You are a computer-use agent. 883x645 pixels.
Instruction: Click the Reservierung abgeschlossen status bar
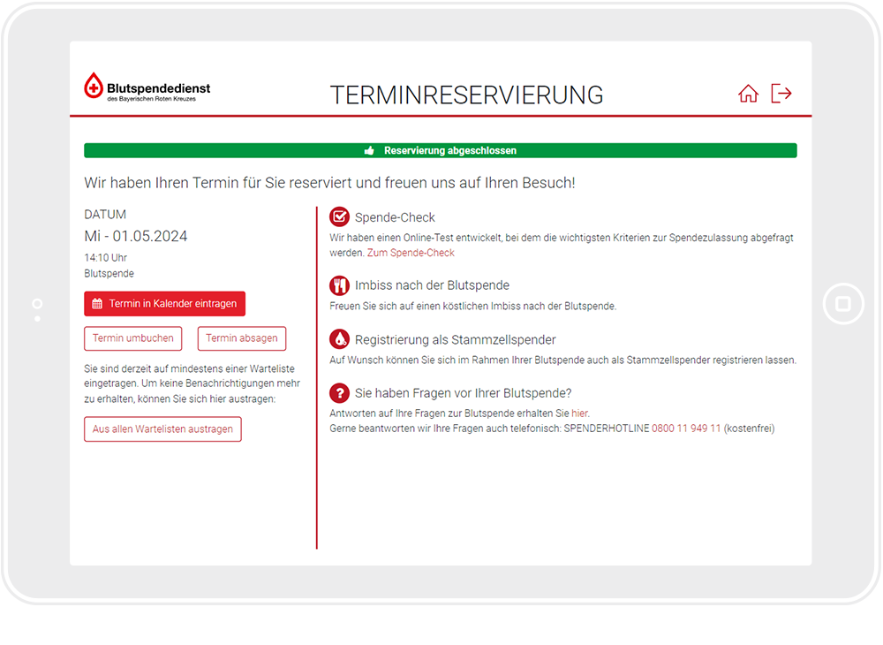pos(441,150)
